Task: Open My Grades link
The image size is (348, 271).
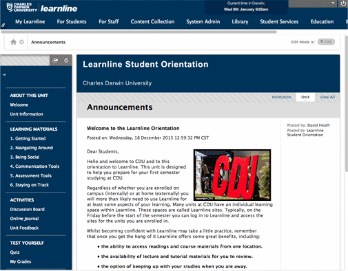Action: (x=21, y=261)
